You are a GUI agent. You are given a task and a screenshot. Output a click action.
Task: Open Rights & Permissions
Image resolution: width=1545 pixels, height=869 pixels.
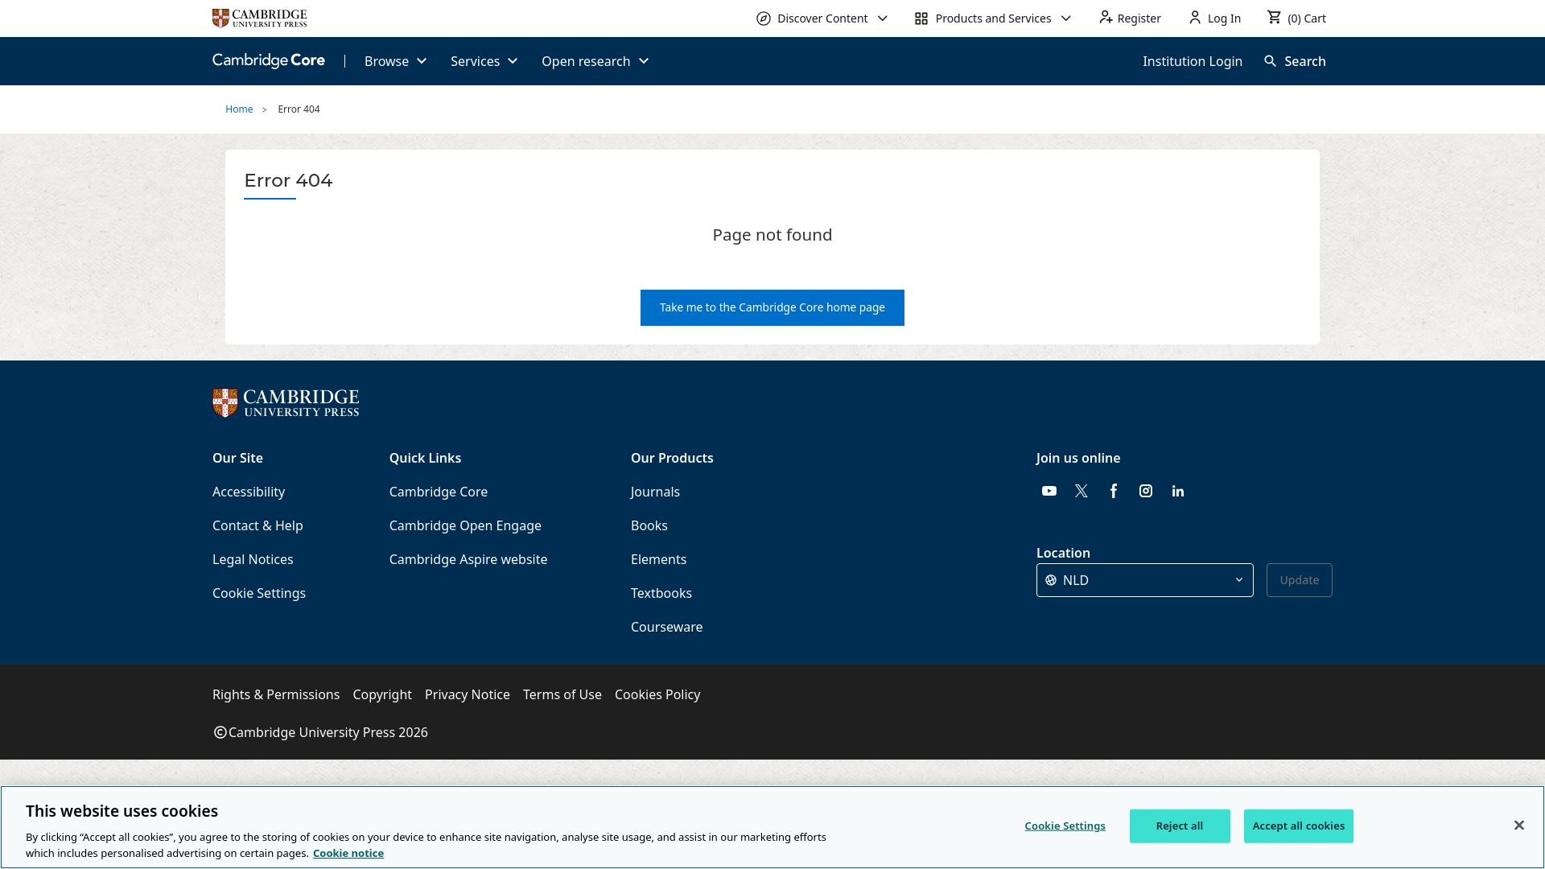coord(276,694)
